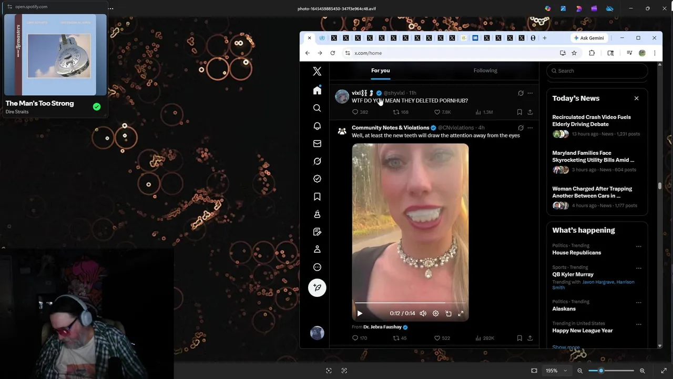Open browser Extensions puzzle icon
This screenshot has height=379, width=673.
(592, 53)
